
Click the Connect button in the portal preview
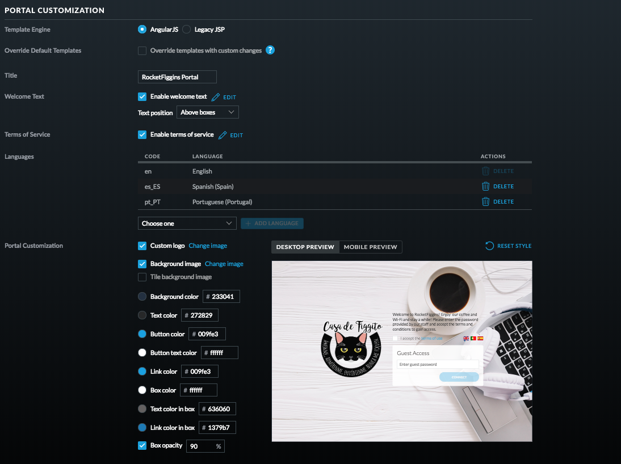[x=459, y=376]
